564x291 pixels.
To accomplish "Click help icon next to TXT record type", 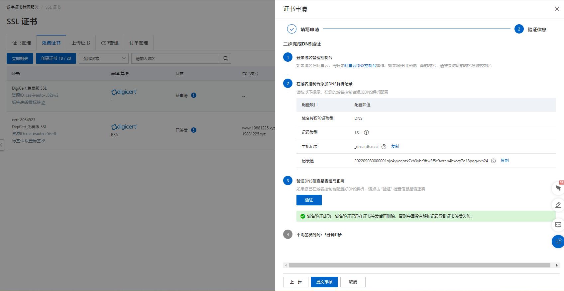I will [366, 132].
